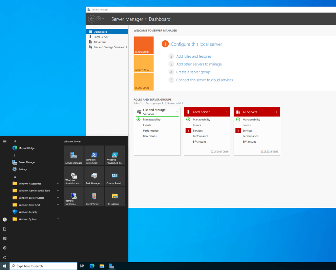Launch Server Manager tile in Start menu
Viewport: 336px width, 270px height.
pyautogui.click(x=73, y=155)
